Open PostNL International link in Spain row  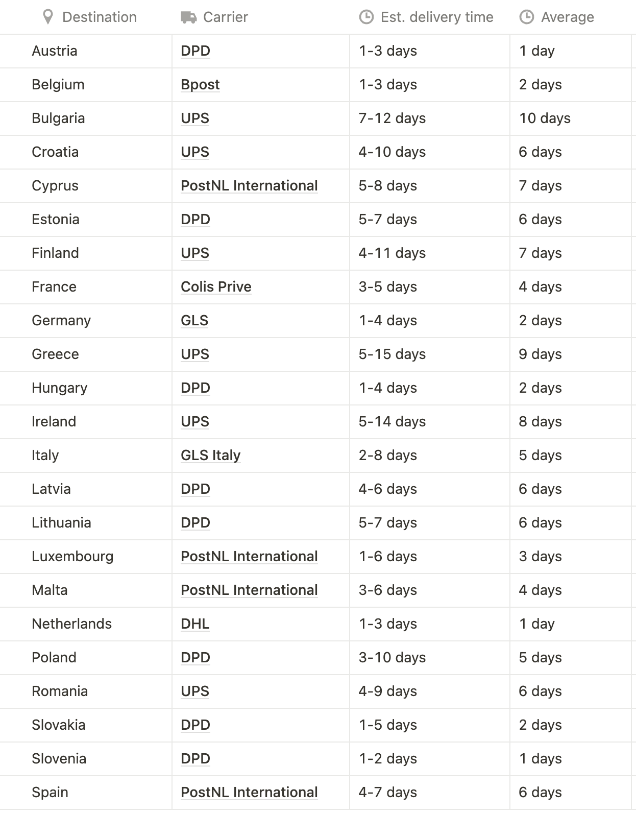pyautogui.click(x=249, y=793)
